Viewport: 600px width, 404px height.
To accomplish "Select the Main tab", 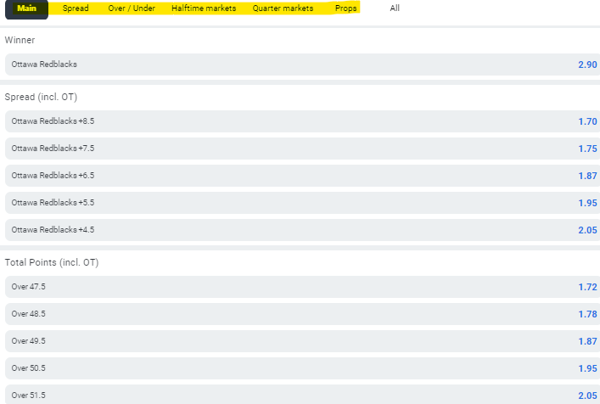I will 26,8.
